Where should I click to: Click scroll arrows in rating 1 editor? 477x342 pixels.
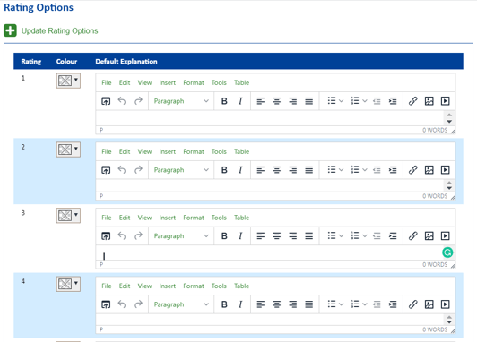449,118
